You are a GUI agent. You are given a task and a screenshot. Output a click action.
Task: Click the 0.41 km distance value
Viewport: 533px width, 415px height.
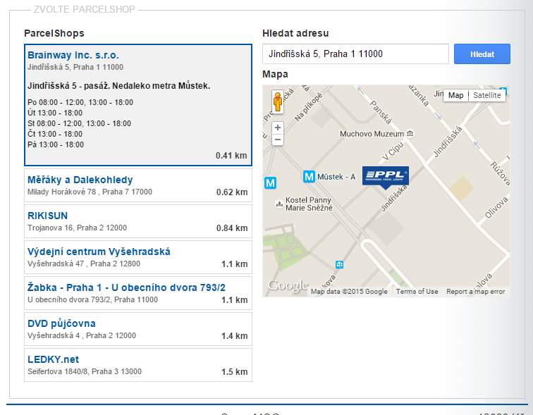tap(231, 156)
